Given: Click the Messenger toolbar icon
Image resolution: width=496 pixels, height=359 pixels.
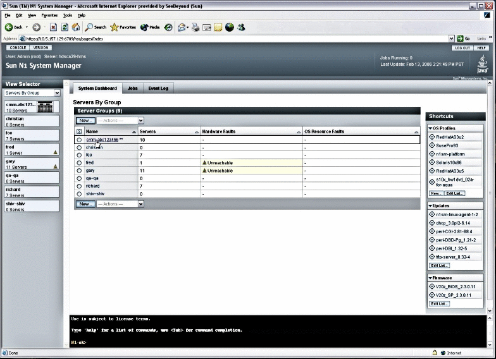Looking at the screenshot, I should click(x=242, y=28).
